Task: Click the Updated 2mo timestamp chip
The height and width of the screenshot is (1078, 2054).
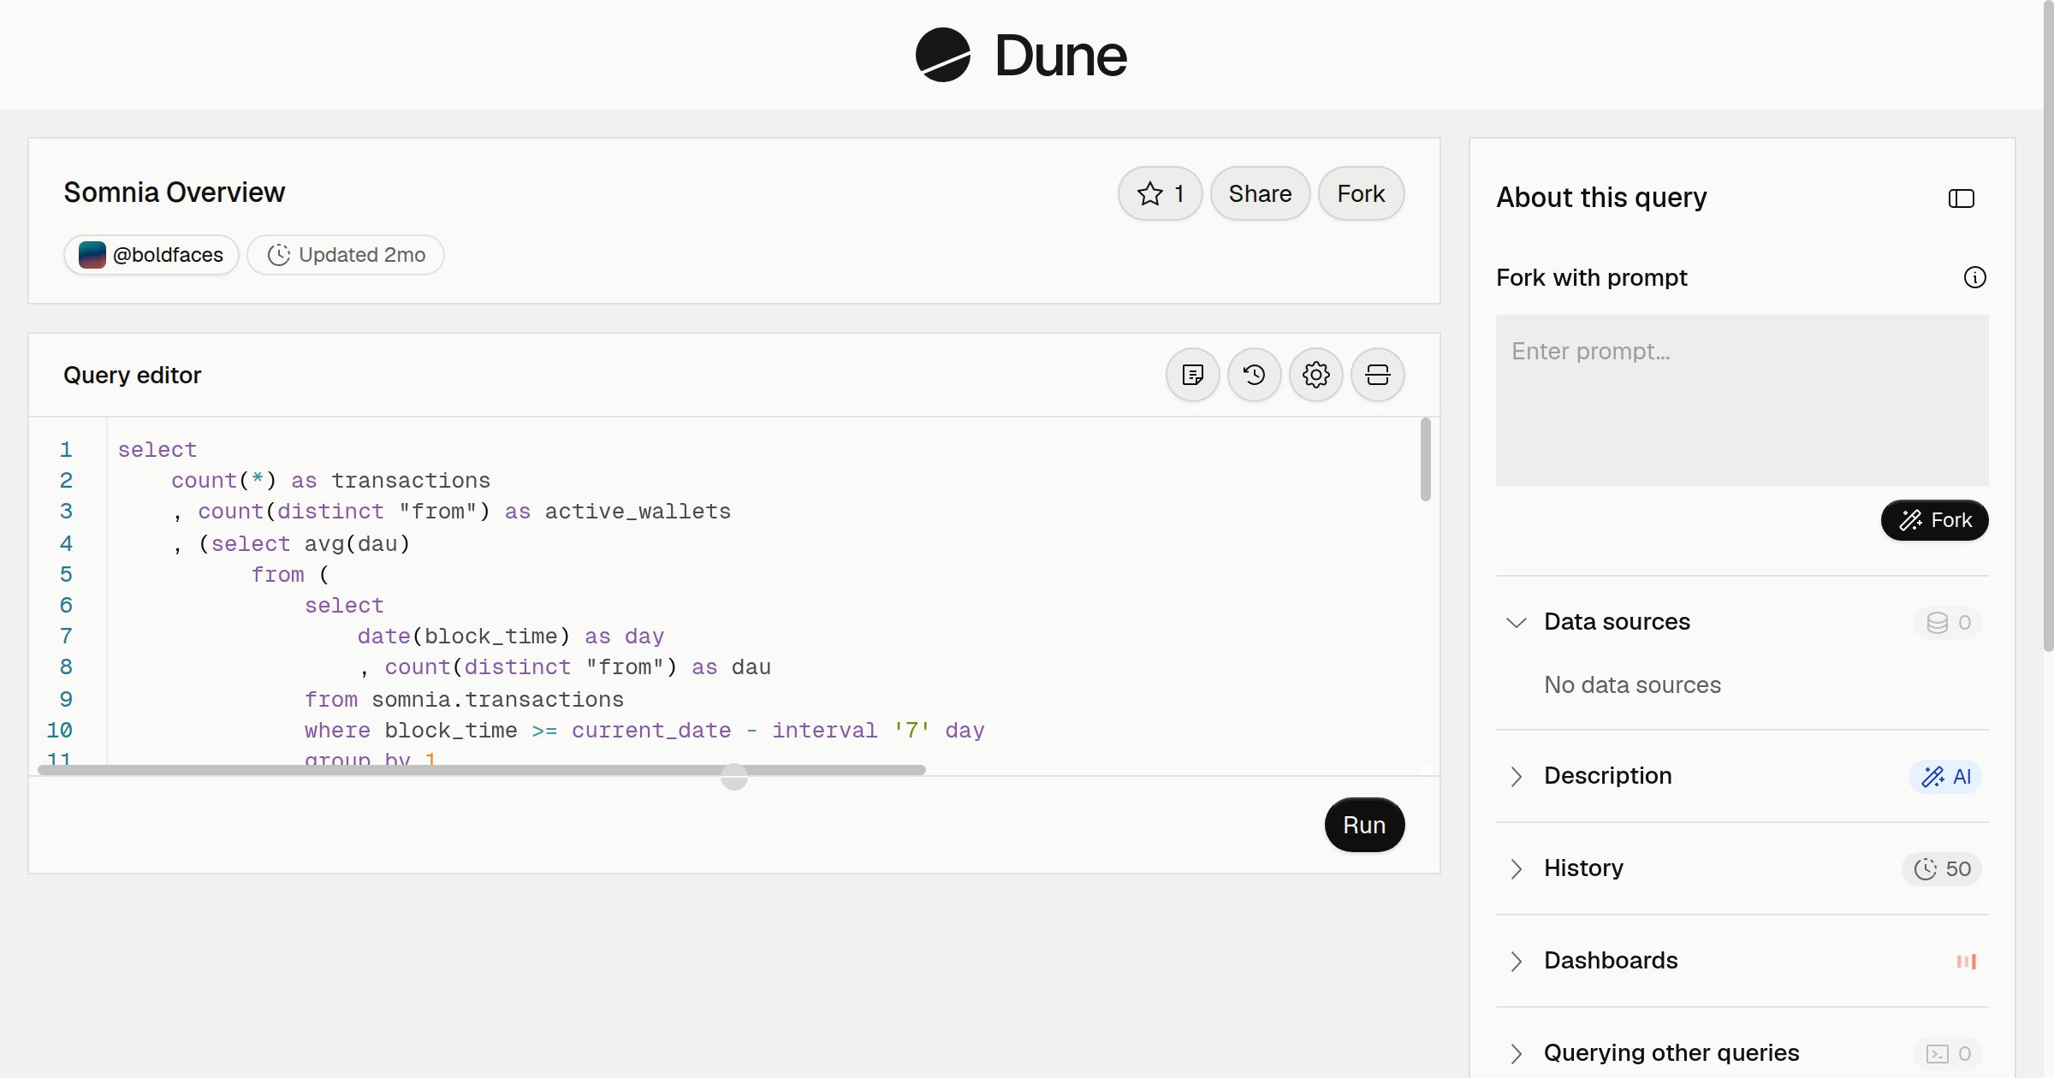Action: 346,255
